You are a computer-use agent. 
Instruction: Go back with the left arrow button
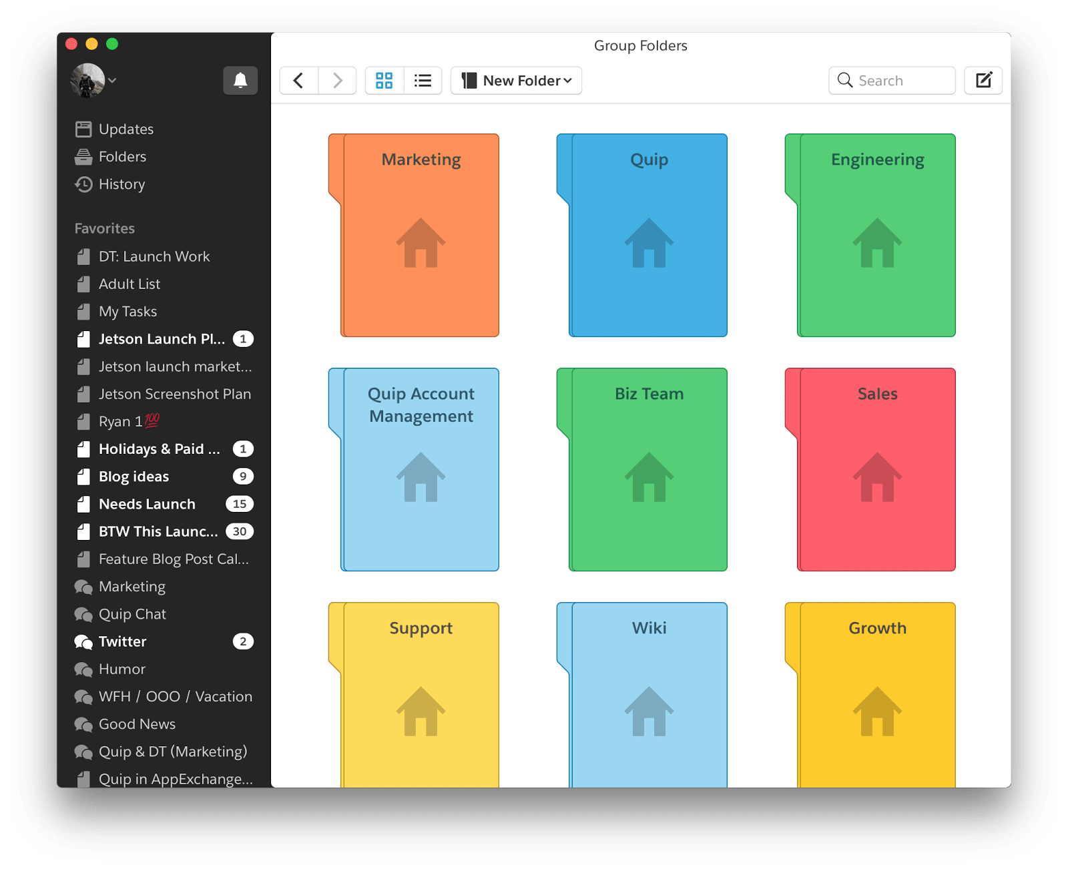click(298, 81)
